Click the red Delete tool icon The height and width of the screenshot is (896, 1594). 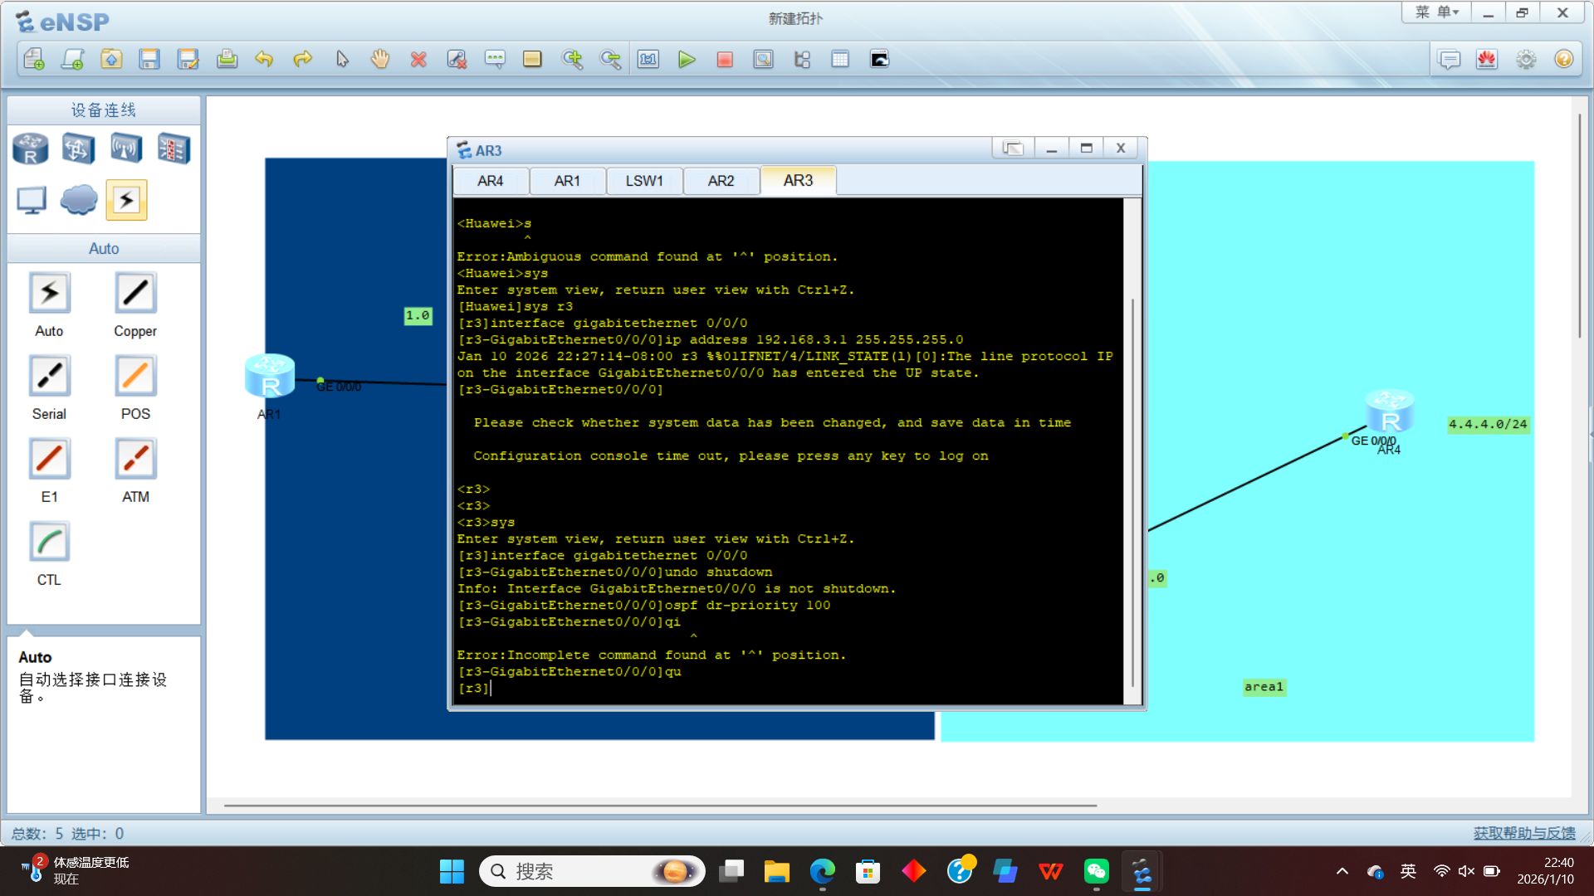[418, 60]
